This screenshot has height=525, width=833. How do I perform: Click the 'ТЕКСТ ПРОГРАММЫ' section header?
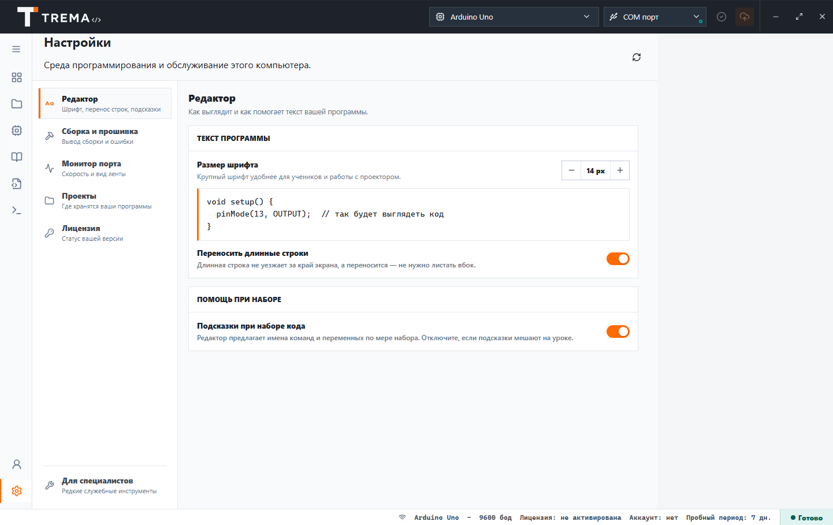point(233,138)
